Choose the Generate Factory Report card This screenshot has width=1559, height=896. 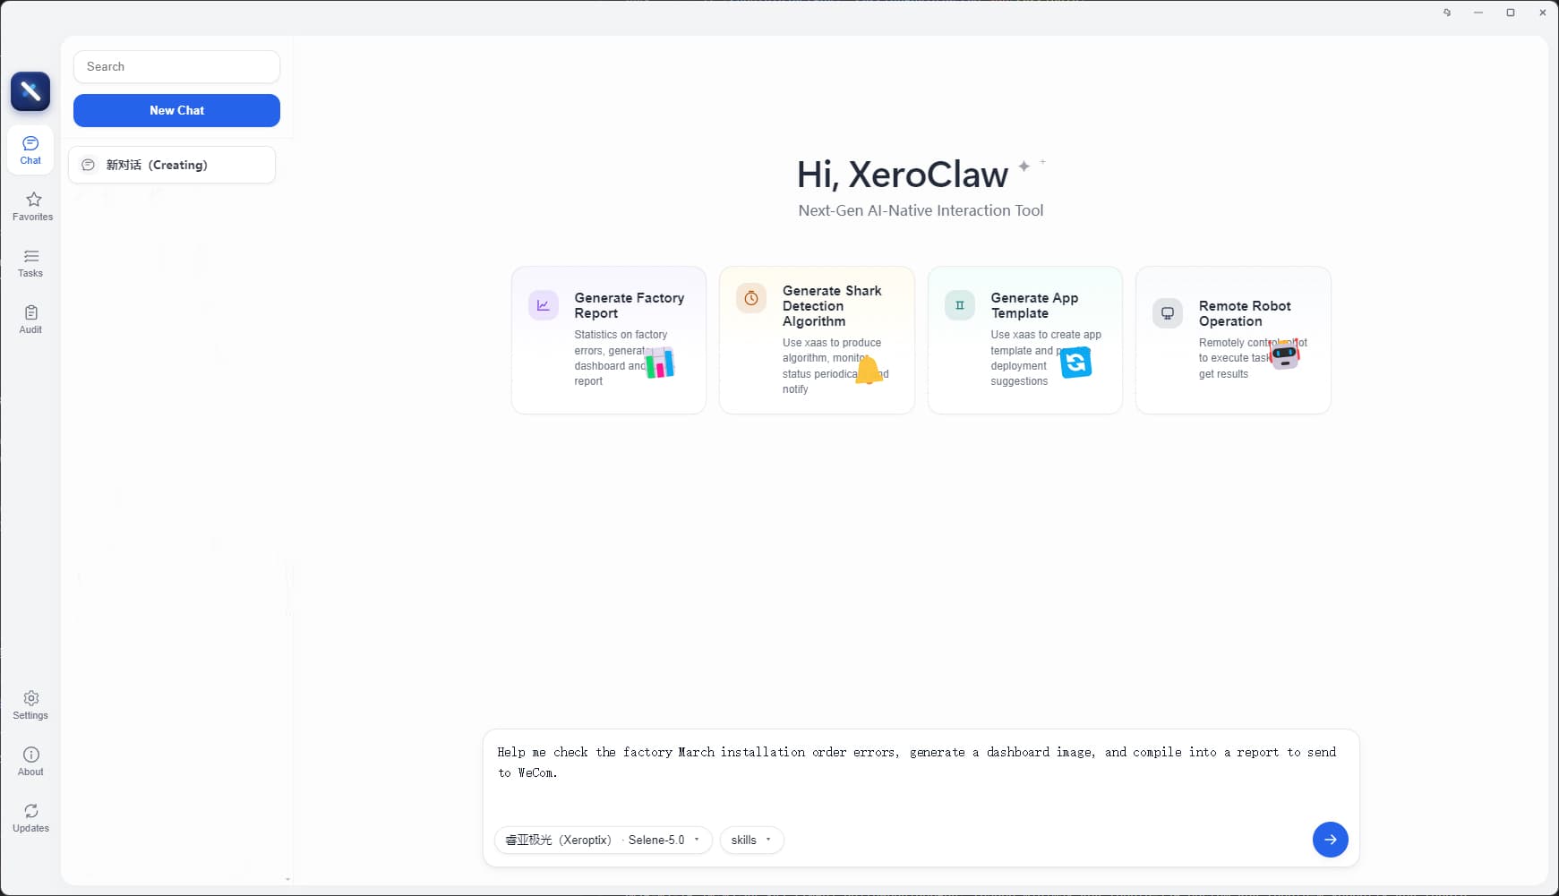point(609,340)
